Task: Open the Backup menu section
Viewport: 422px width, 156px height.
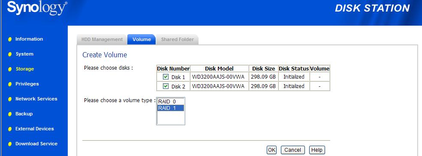Action: (24, 114)
